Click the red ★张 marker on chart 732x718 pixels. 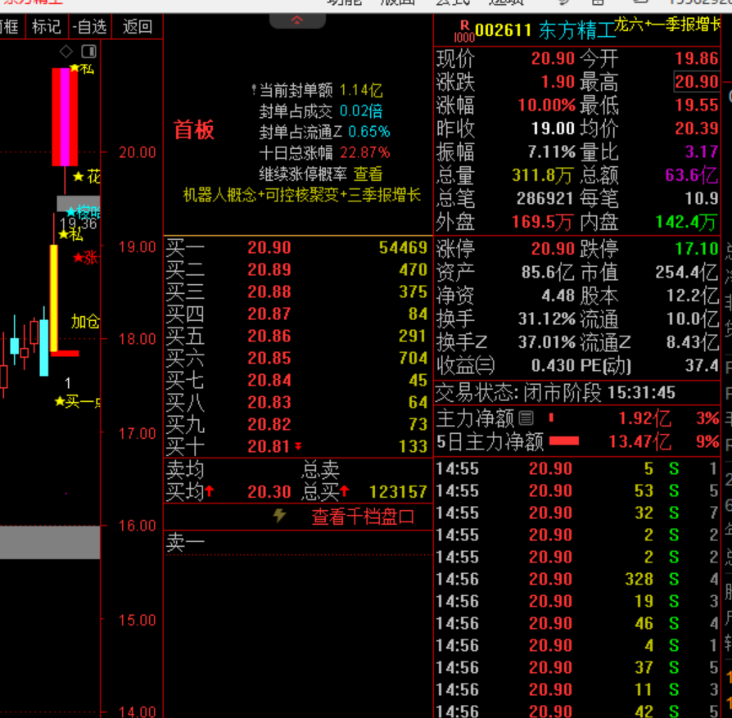point(86,257)
